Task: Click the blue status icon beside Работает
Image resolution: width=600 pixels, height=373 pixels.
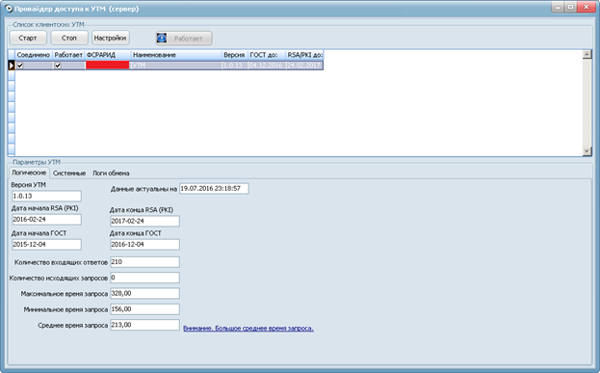Action: point(162,38)
